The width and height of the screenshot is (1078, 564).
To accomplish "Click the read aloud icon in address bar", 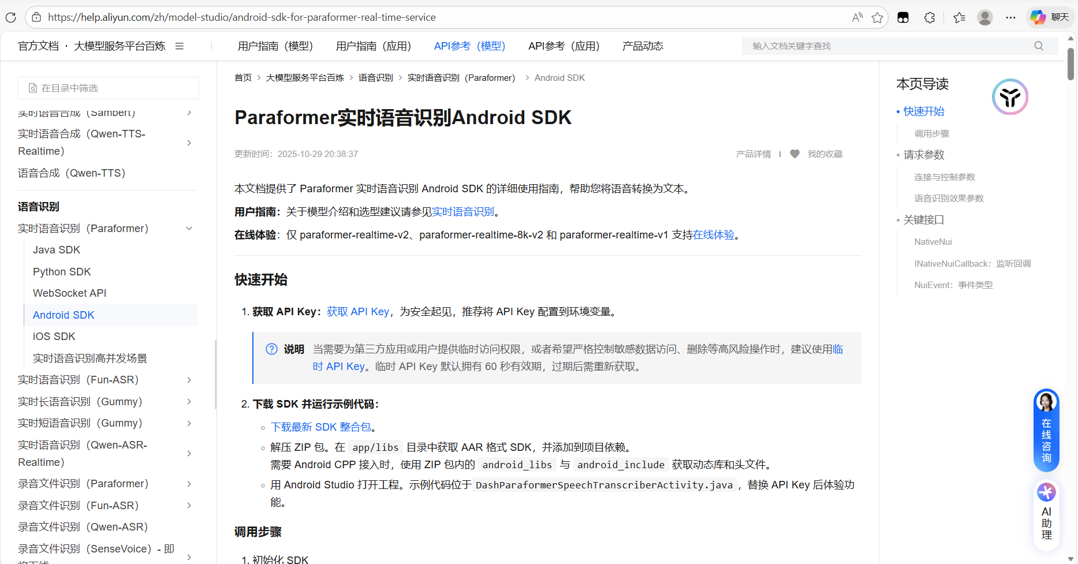I will [x=857, y=17].
